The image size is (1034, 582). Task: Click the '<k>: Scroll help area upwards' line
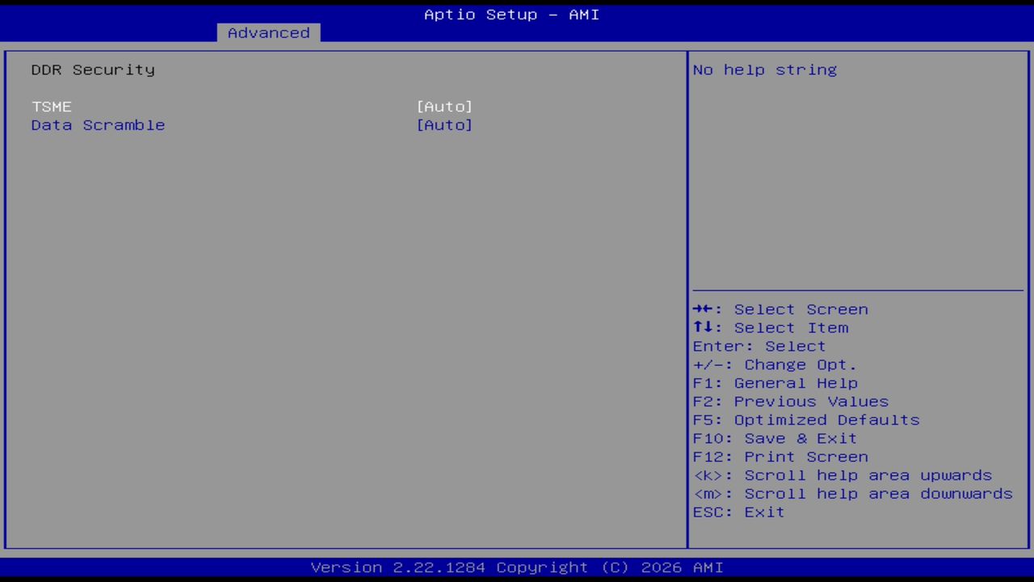(x=843, y=476)
